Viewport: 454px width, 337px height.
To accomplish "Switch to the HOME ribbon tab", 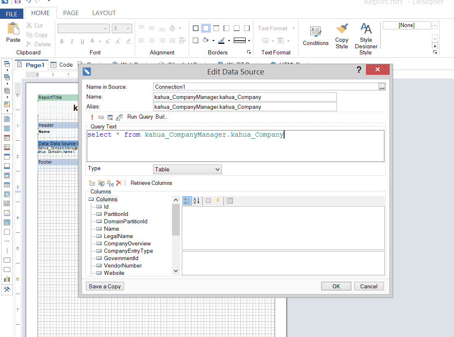I will (40, 13).
